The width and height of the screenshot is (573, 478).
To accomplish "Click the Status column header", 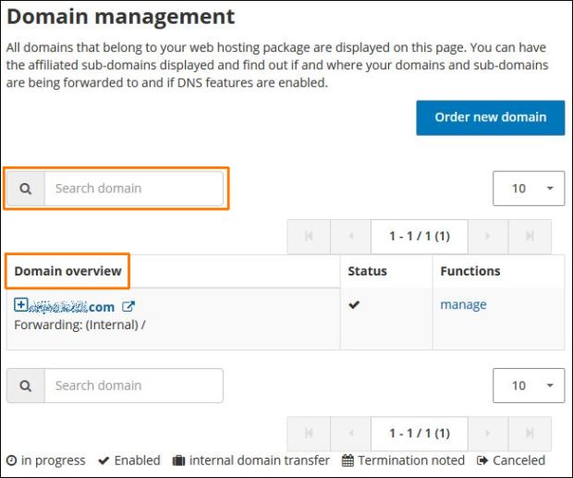I will point(367,271).
